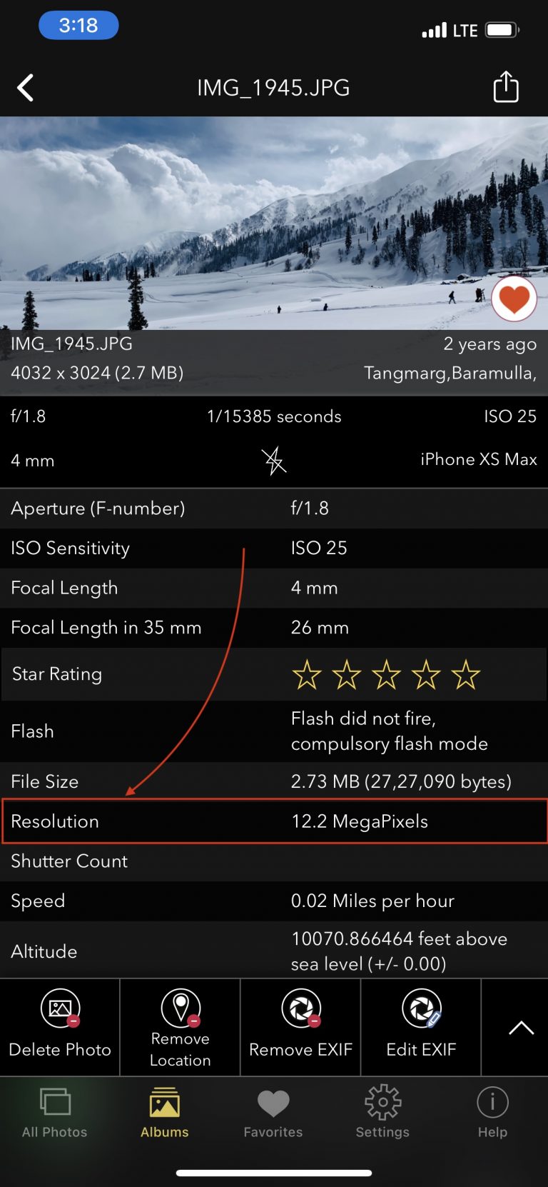Expand the Shutter Count row
The width and height of the screenshot is (548, 1187).
(274, 862)
